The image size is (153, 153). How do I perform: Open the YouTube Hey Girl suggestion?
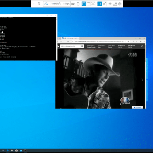(121, 46)
